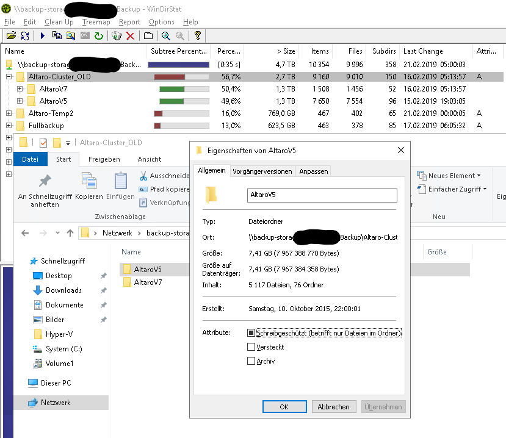Click the Kopieren icon in Explorer ribbon
The image size is (506, 438).
click(89, 181)
